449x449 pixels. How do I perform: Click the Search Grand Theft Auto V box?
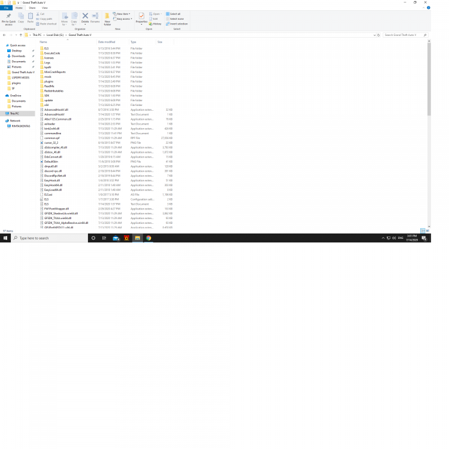coord(405,35)
